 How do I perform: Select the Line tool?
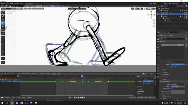pyautogui.click(x=3, y=38)
